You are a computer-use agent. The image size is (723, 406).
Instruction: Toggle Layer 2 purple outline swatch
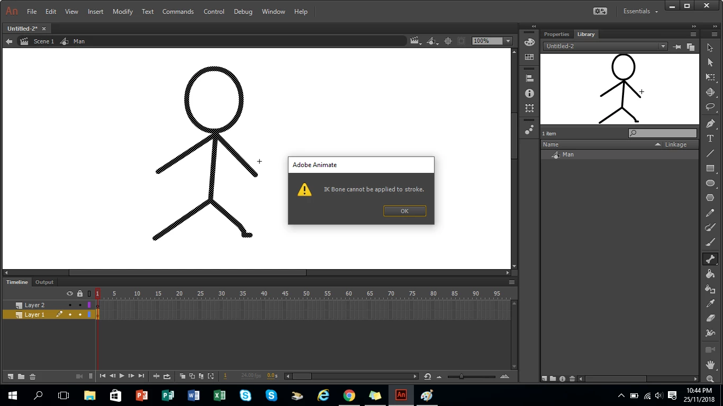[89, 305]
